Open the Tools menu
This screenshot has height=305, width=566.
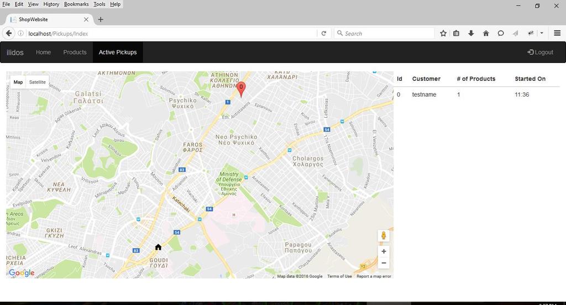(99, 4)
